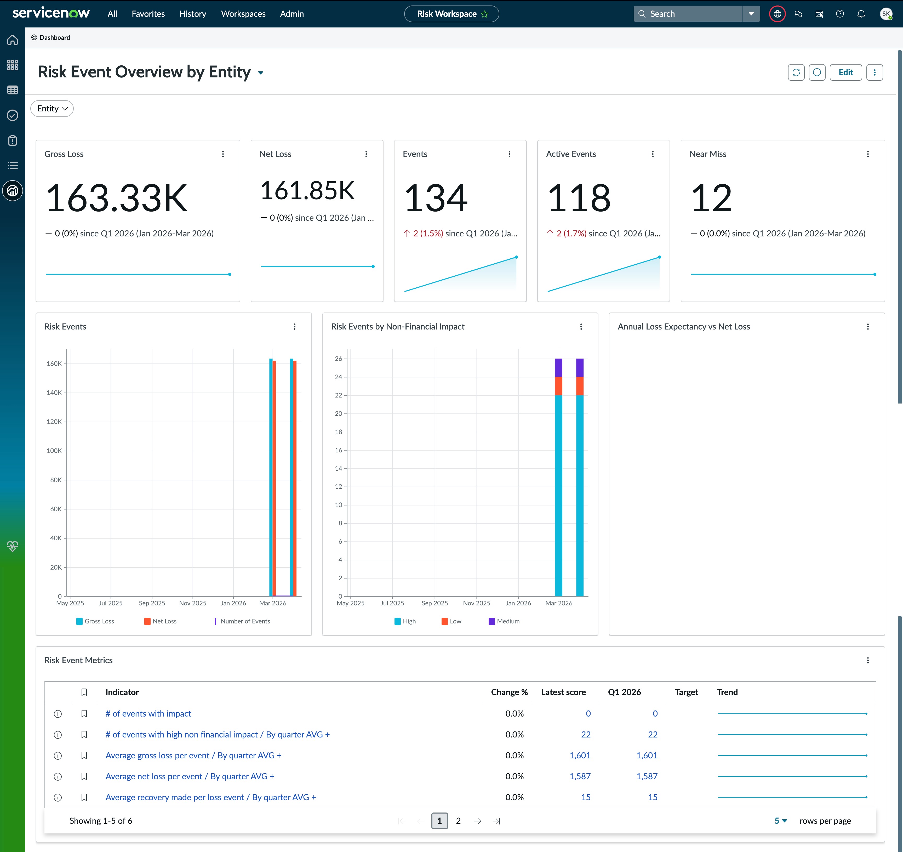
Task: Toggle bookmark for Average gross loss per event
Action: 84,756
